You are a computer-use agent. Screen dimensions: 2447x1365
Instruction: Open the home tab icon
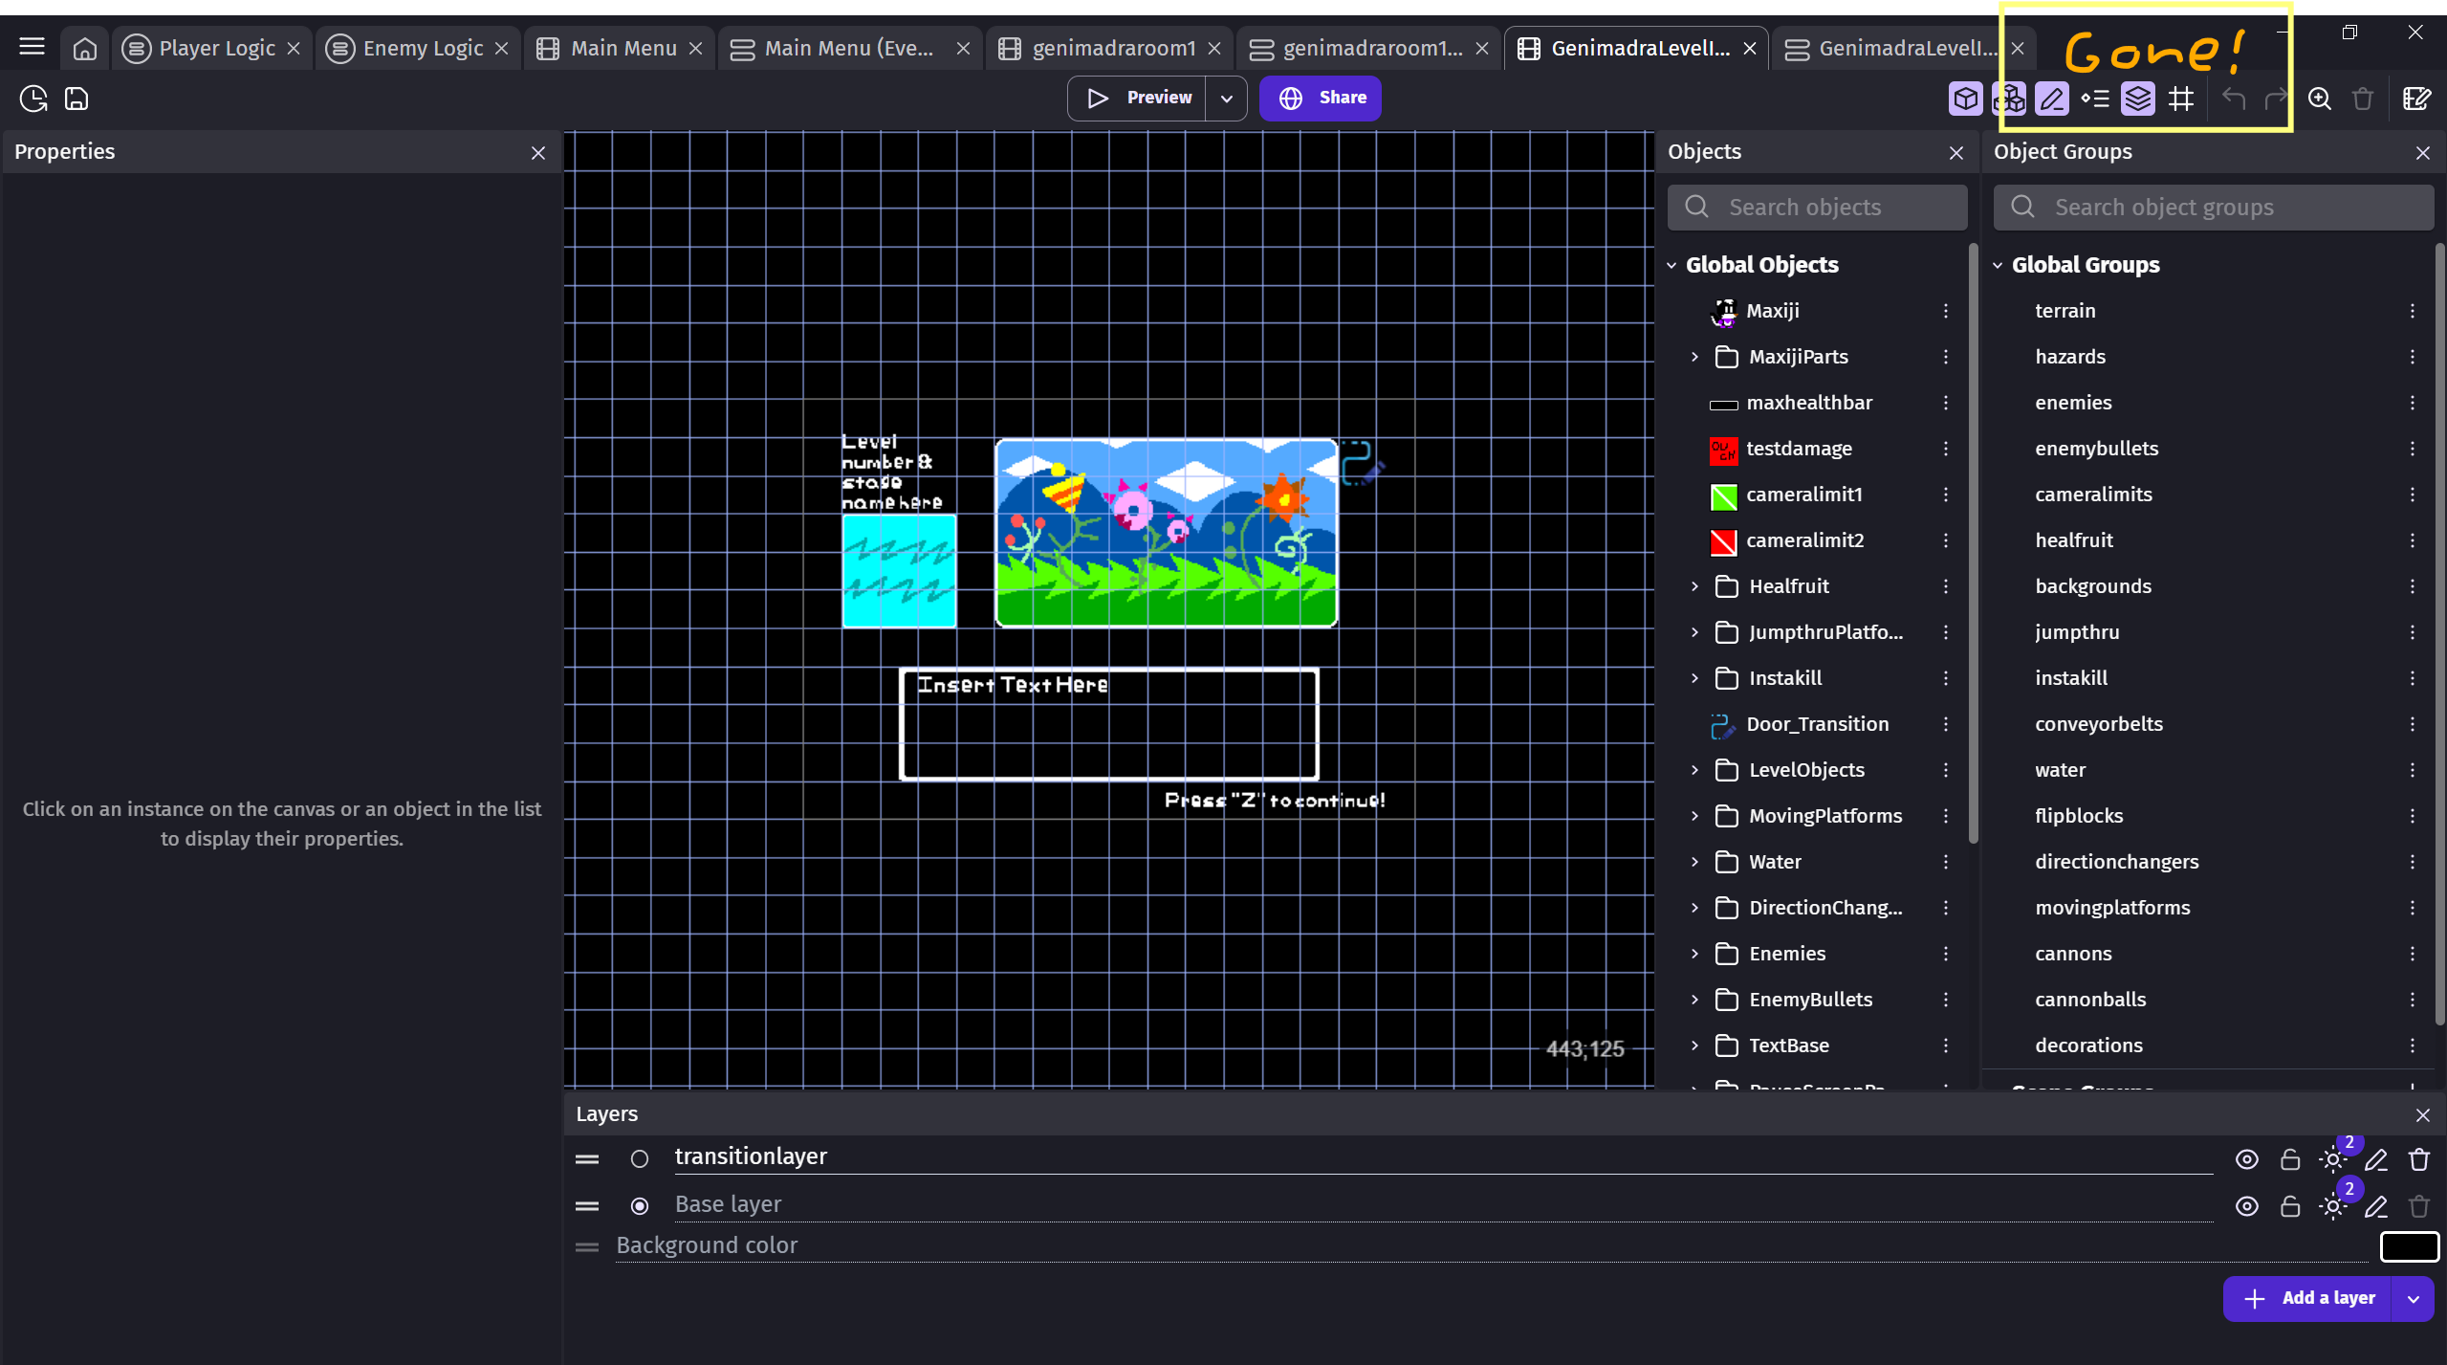tap(85, 48)
